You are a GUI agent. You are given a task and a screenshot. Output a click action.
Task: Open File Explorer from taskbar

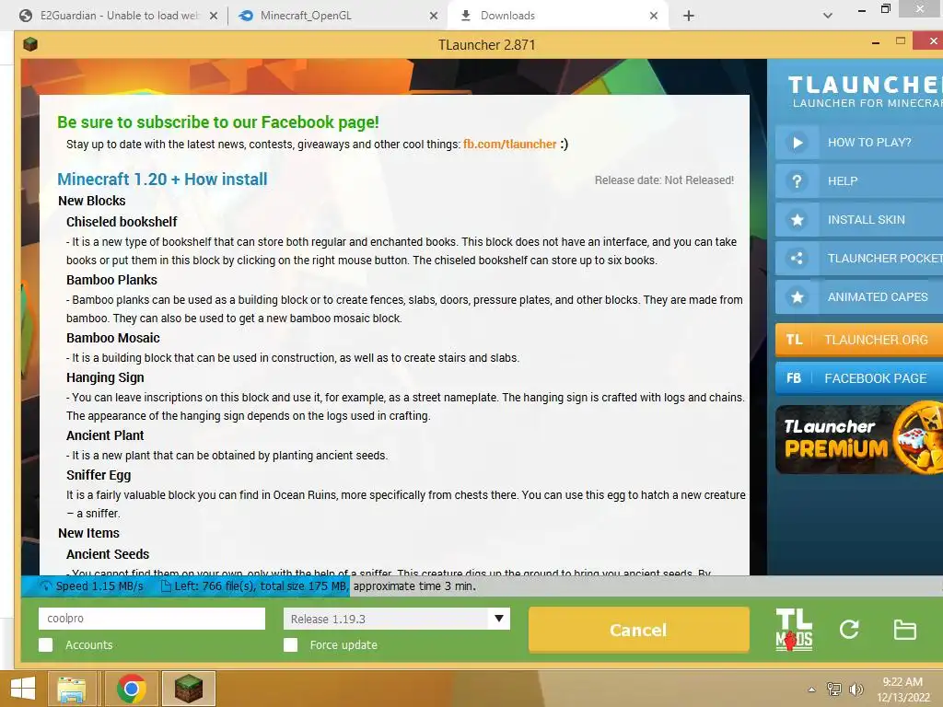(x=72, y=689)
